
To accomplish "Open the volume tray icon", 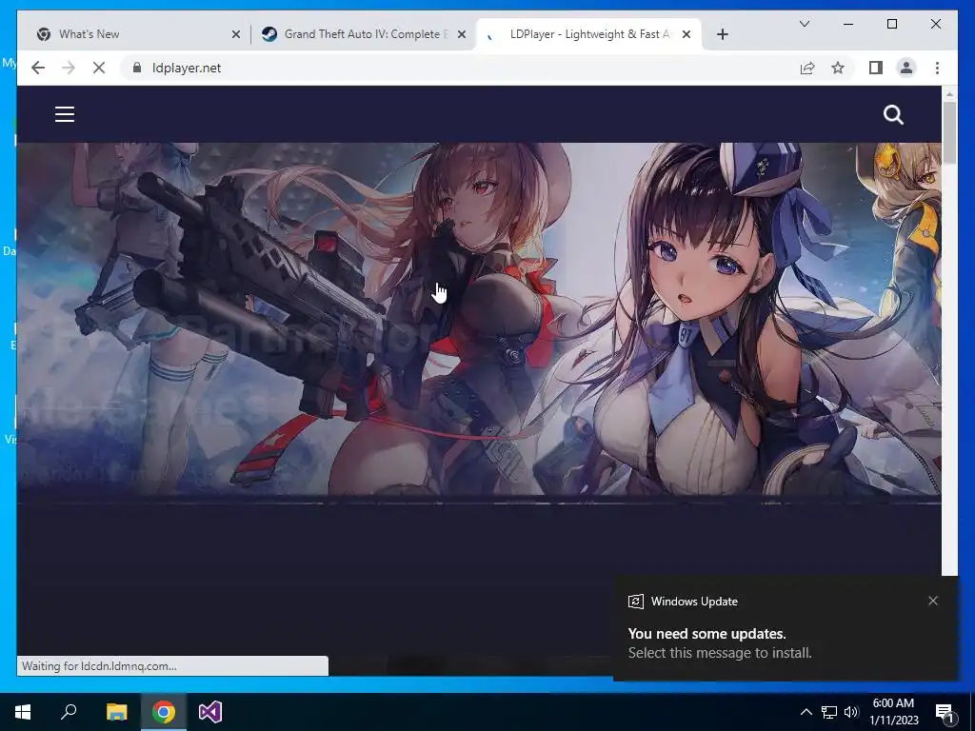I will click(851, 712).
